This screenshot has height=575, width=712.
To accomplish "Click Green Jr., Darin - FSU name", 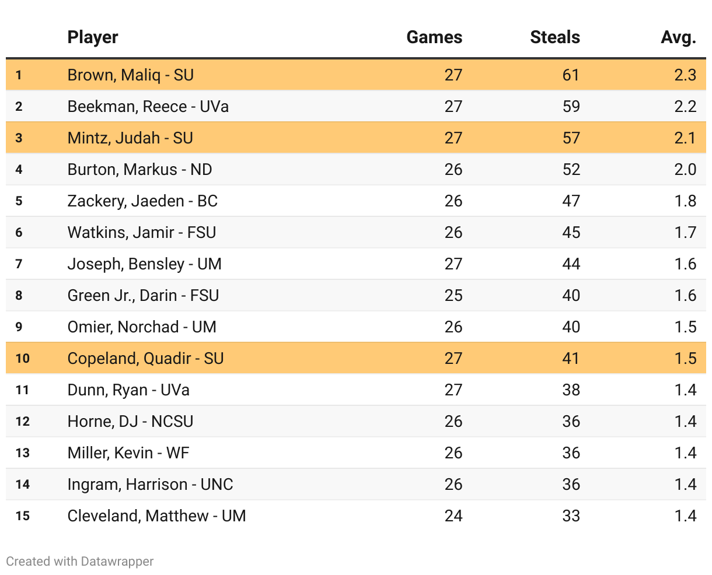I will point(143,296).
